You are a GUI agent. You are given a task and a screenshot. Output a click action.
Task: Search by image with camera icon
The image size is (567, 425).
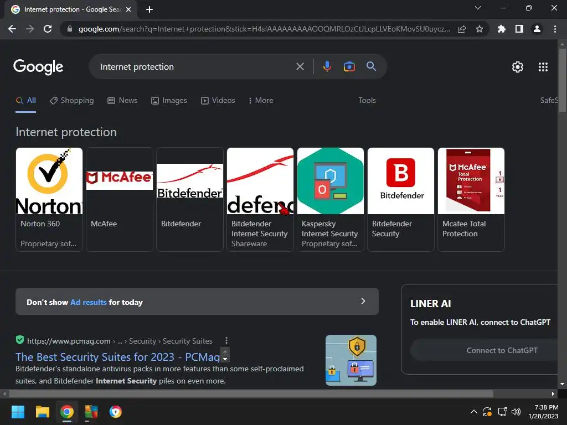[349, 66]
